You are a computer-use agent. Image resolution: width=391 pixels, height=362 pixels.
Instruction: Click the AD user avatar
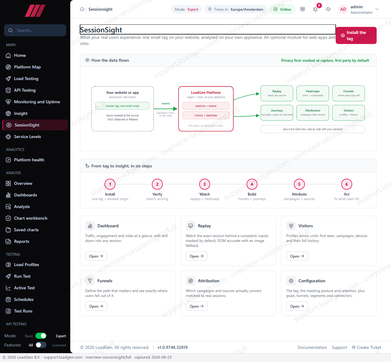(343, 9)
